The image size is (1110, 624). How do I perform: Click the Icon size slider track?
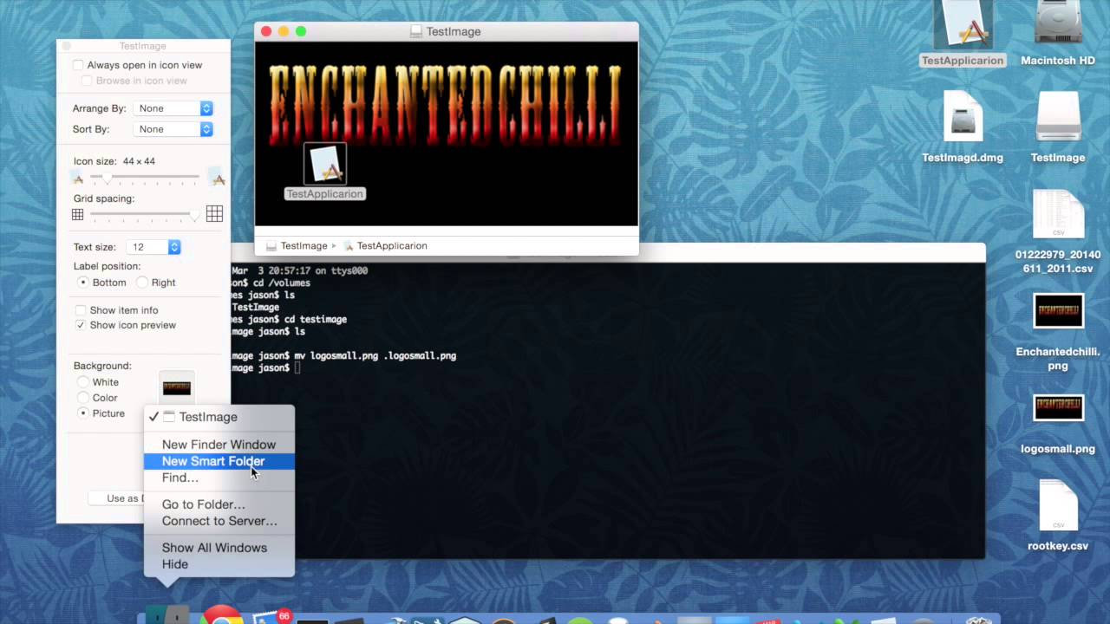pos(145,178)
